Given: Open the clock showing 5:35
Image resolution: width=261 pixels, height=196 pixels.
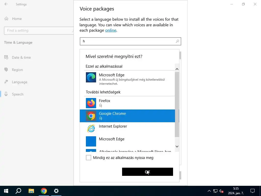Looking at the screenshot, I should coord(236,191).
